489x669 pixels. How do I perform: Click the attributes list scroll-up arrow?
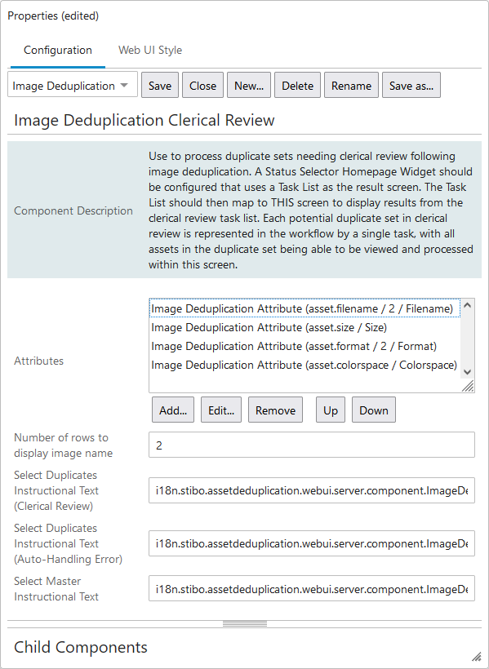(x=467, y=305)
